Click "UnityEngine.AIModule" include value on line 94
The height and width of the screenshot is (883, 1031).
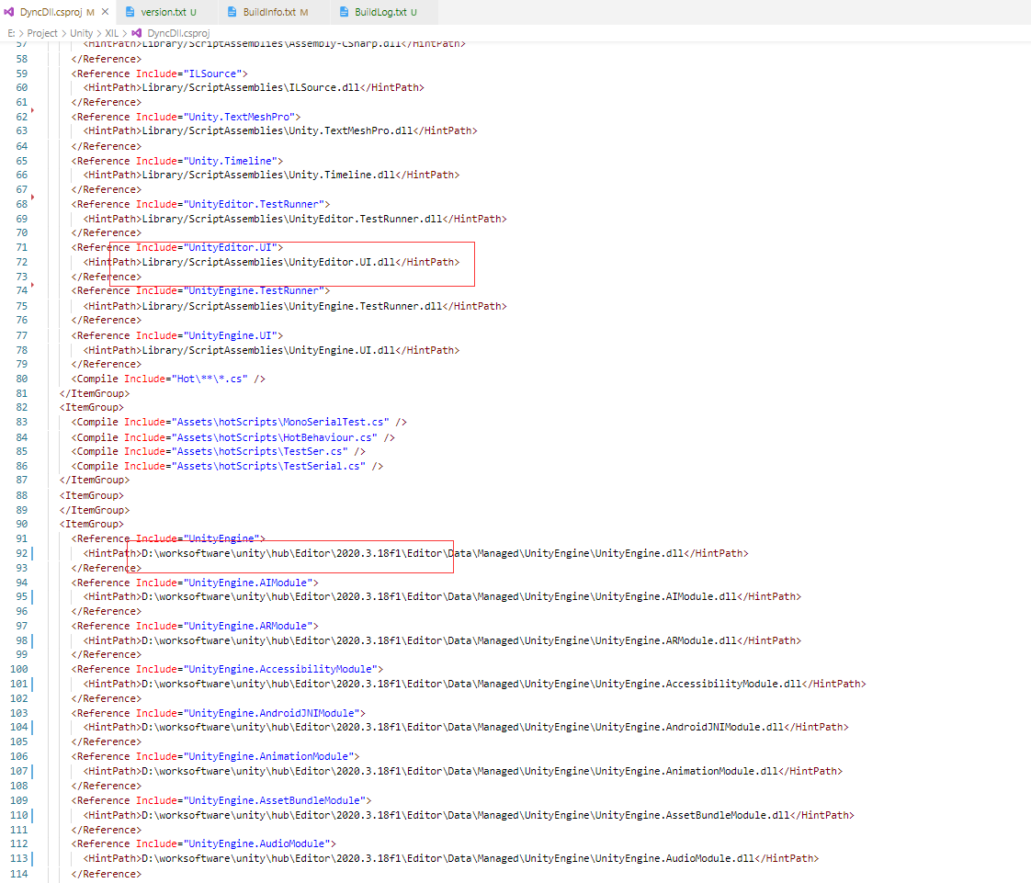tap(248, 583)
